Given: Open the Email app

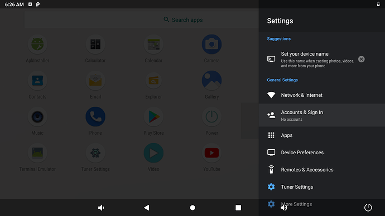Looking at the screenshot, I should (x=95, y=81).
